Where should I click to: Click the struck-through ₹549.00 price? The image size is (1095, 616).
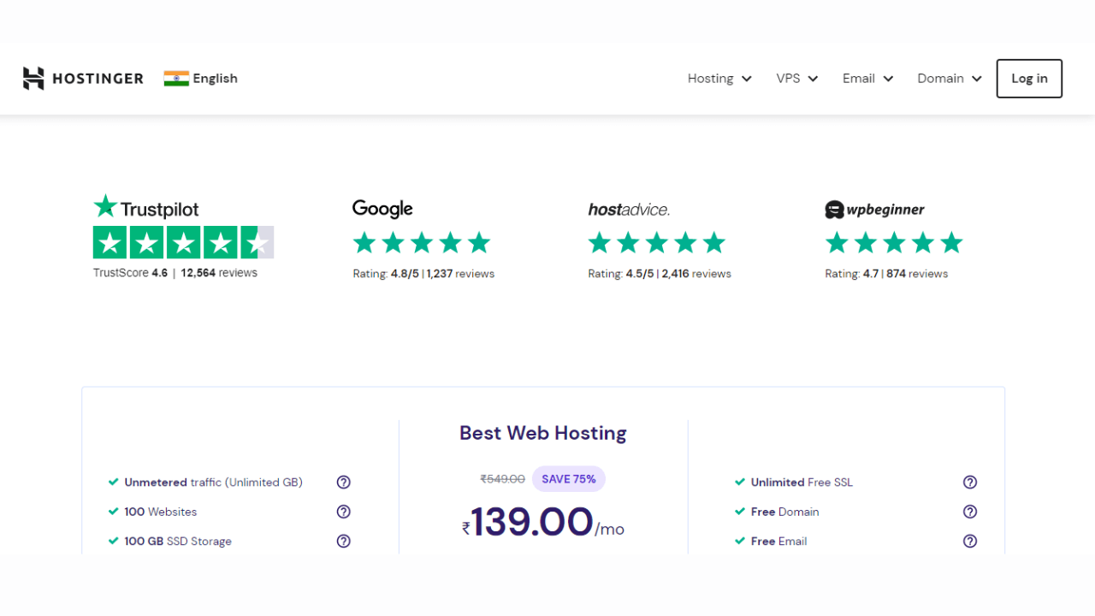click(503, 479)
